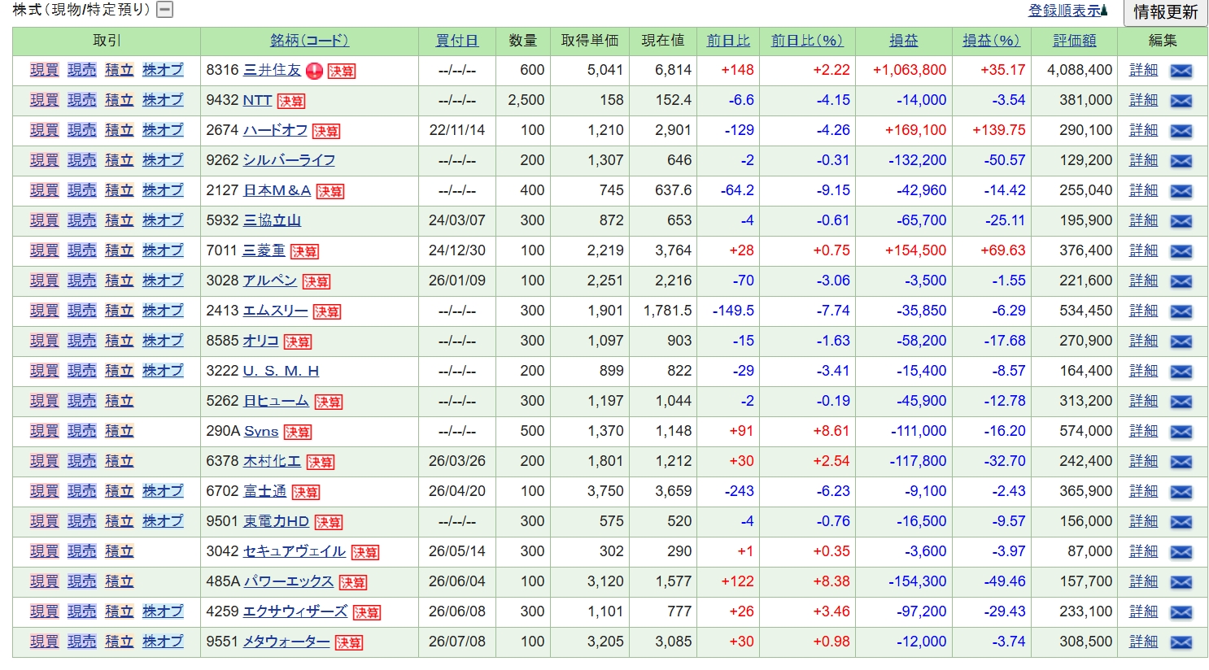Click the mail icon in the エムスリー row
1209x670 pixels.
click(1181, 311)
